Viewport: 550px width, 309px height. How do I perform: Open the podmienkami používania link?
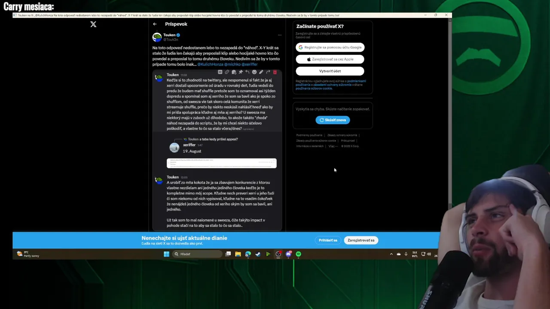pyautogui.click(x=356, y=81)
